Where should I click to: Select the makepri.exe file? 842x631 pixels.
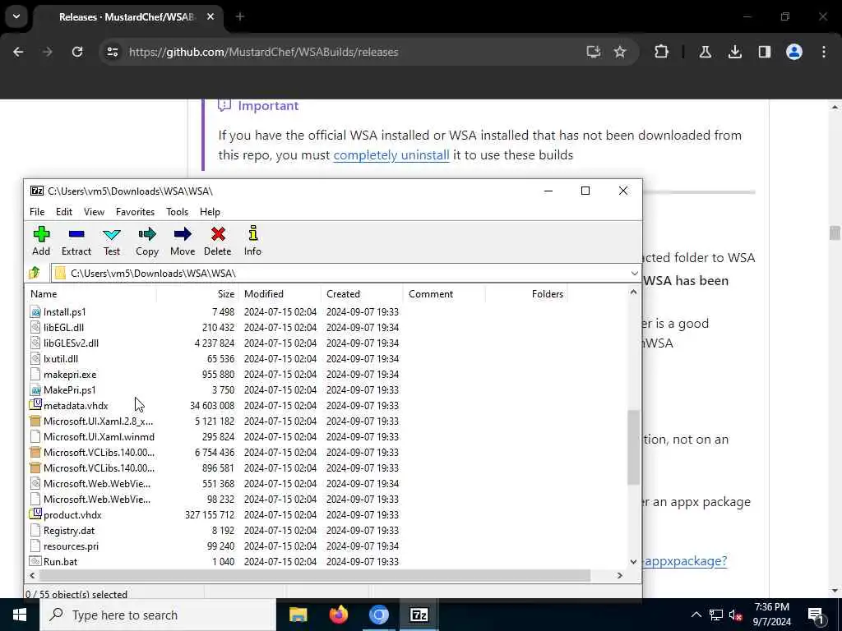[70, 375]
